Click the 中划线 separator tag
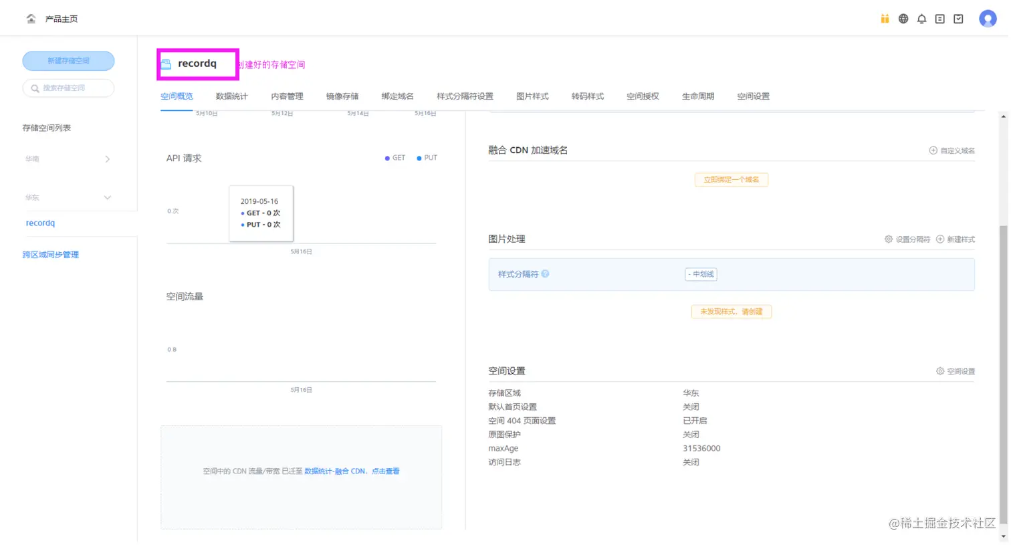 pyautogui.click(x=701, y=274)
